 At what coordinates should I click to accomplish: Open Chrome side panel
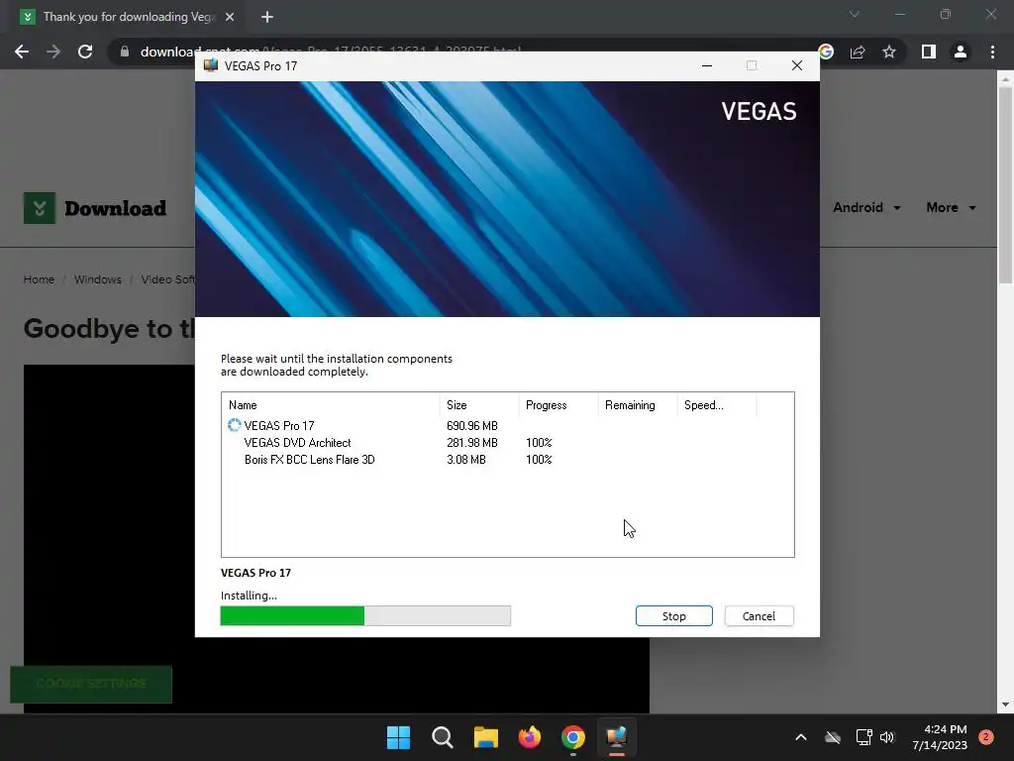pos(929,52)
